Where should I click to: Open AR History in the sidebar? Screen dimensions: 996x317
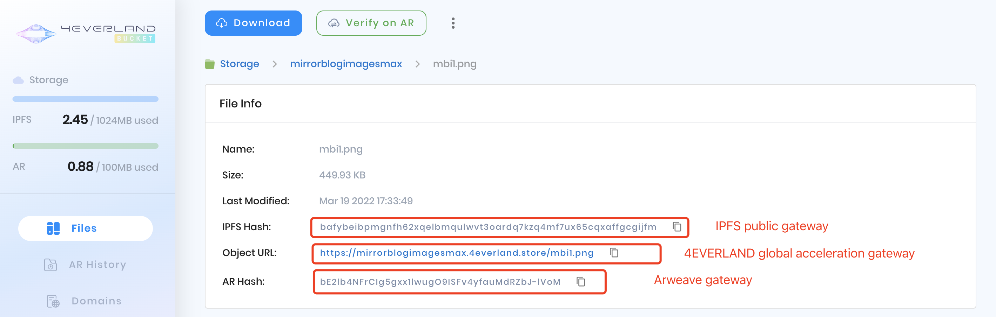tap(86, 265)
